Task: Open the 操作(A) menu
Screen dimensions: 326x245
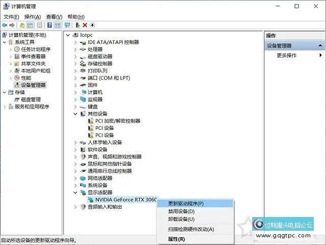Action: (x=33, y=17)
